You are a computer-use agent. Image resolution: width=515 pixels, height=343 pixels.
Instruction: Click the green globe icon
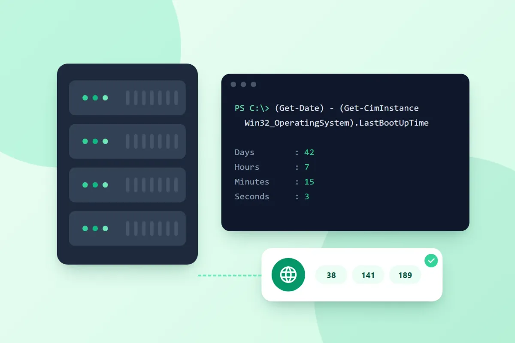[x=288, y=275]
